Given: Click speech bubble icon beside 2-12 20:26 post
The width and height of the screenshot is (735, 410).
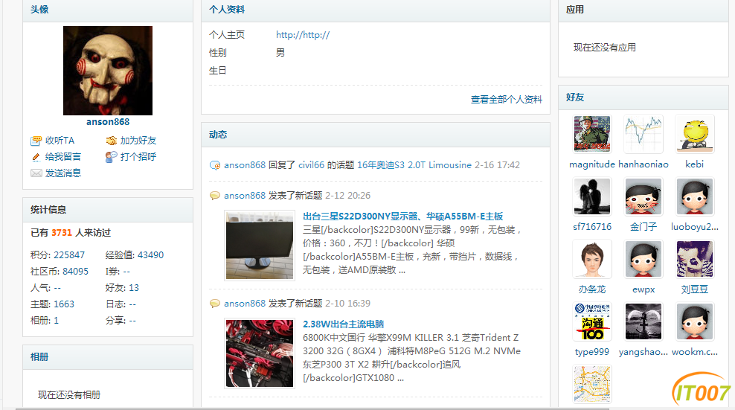Looking at the screenshot, I should (215, 196).
